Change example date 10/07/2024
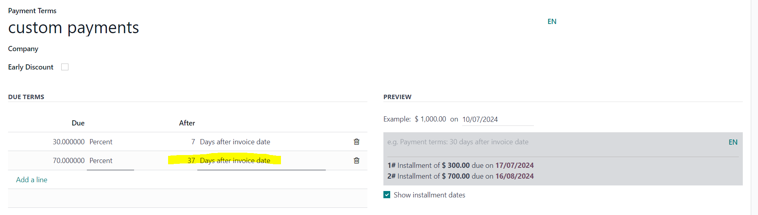Screen dimensions: 758x215 pos(497,119)
